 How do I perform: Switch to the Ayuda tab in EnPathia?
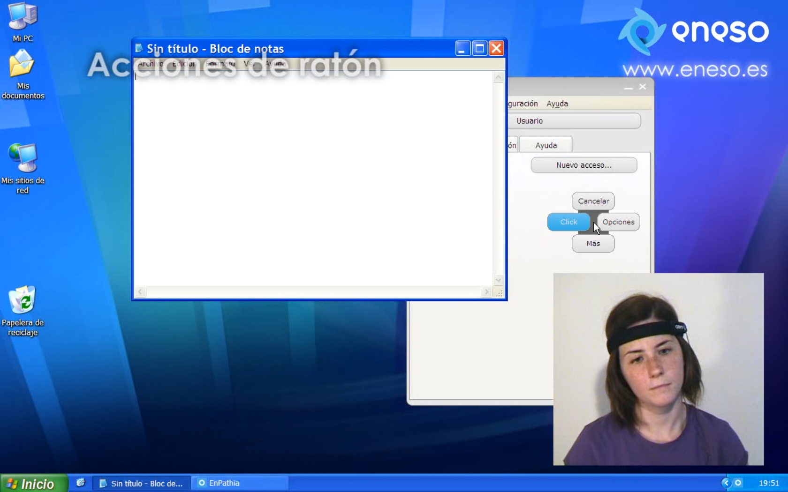click(546, 145)
